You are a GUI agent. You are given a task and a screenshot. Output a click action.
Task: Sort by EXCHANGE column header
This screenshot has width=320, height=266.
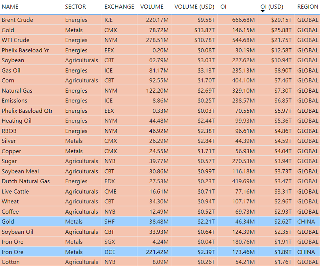tap(119, 7)
